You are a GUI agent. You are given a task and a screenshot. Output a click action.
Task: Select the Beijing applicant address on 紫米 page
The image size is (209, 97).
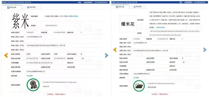(46, 46)
